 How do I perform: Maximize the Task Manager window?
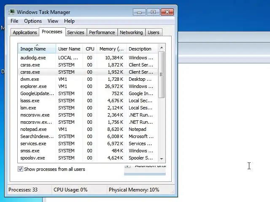[153, 12]
